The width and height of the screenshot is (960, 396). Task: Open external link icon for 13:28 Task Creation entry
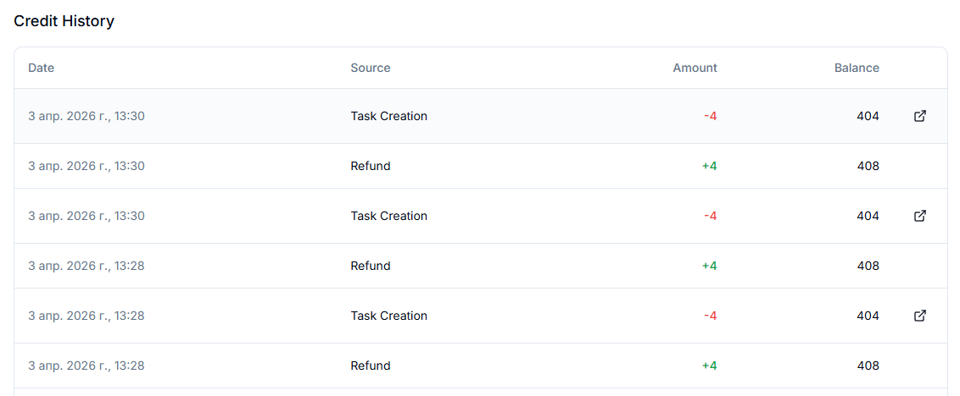(x=919, y=316)
